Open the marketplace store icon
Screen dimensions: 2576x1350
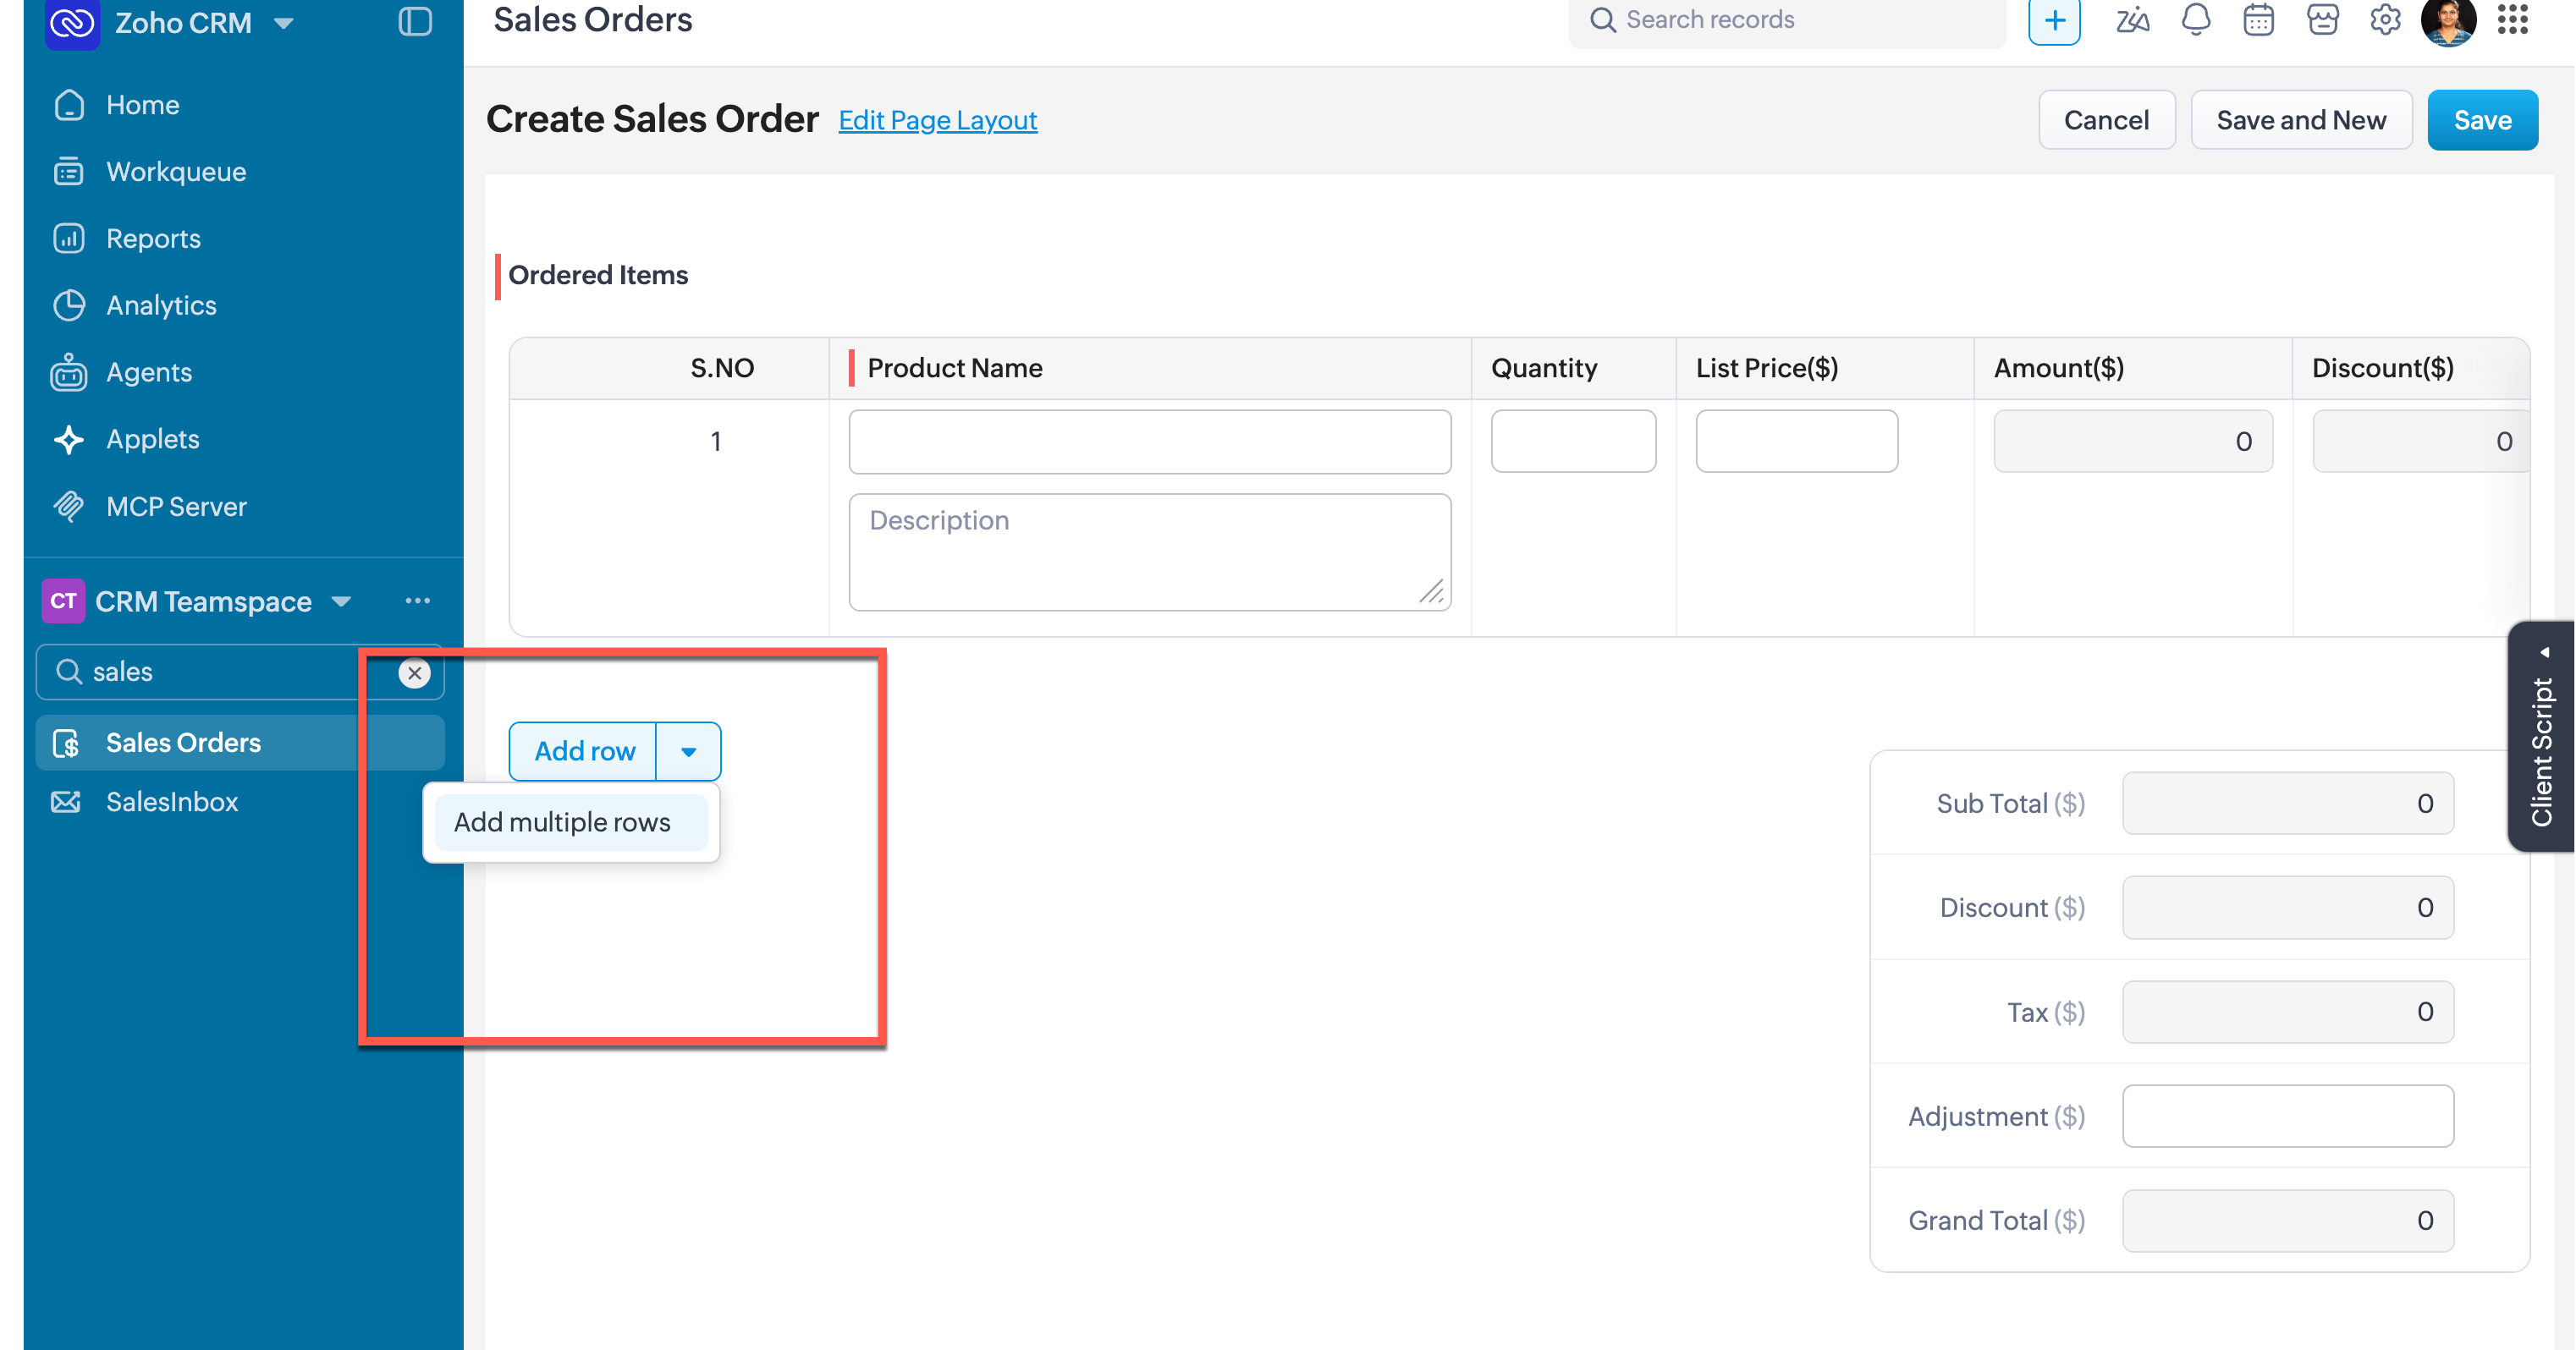(x=2322, y=20)
